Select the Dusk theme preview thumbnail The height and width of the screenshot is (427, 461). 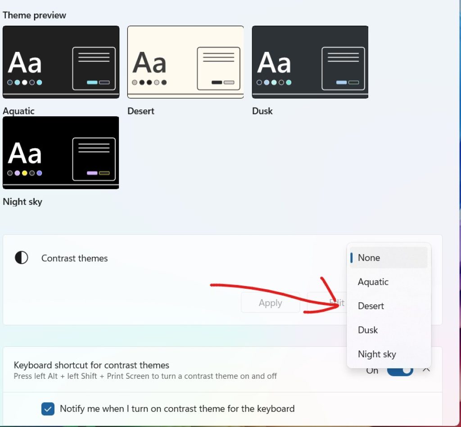[309, 62]
